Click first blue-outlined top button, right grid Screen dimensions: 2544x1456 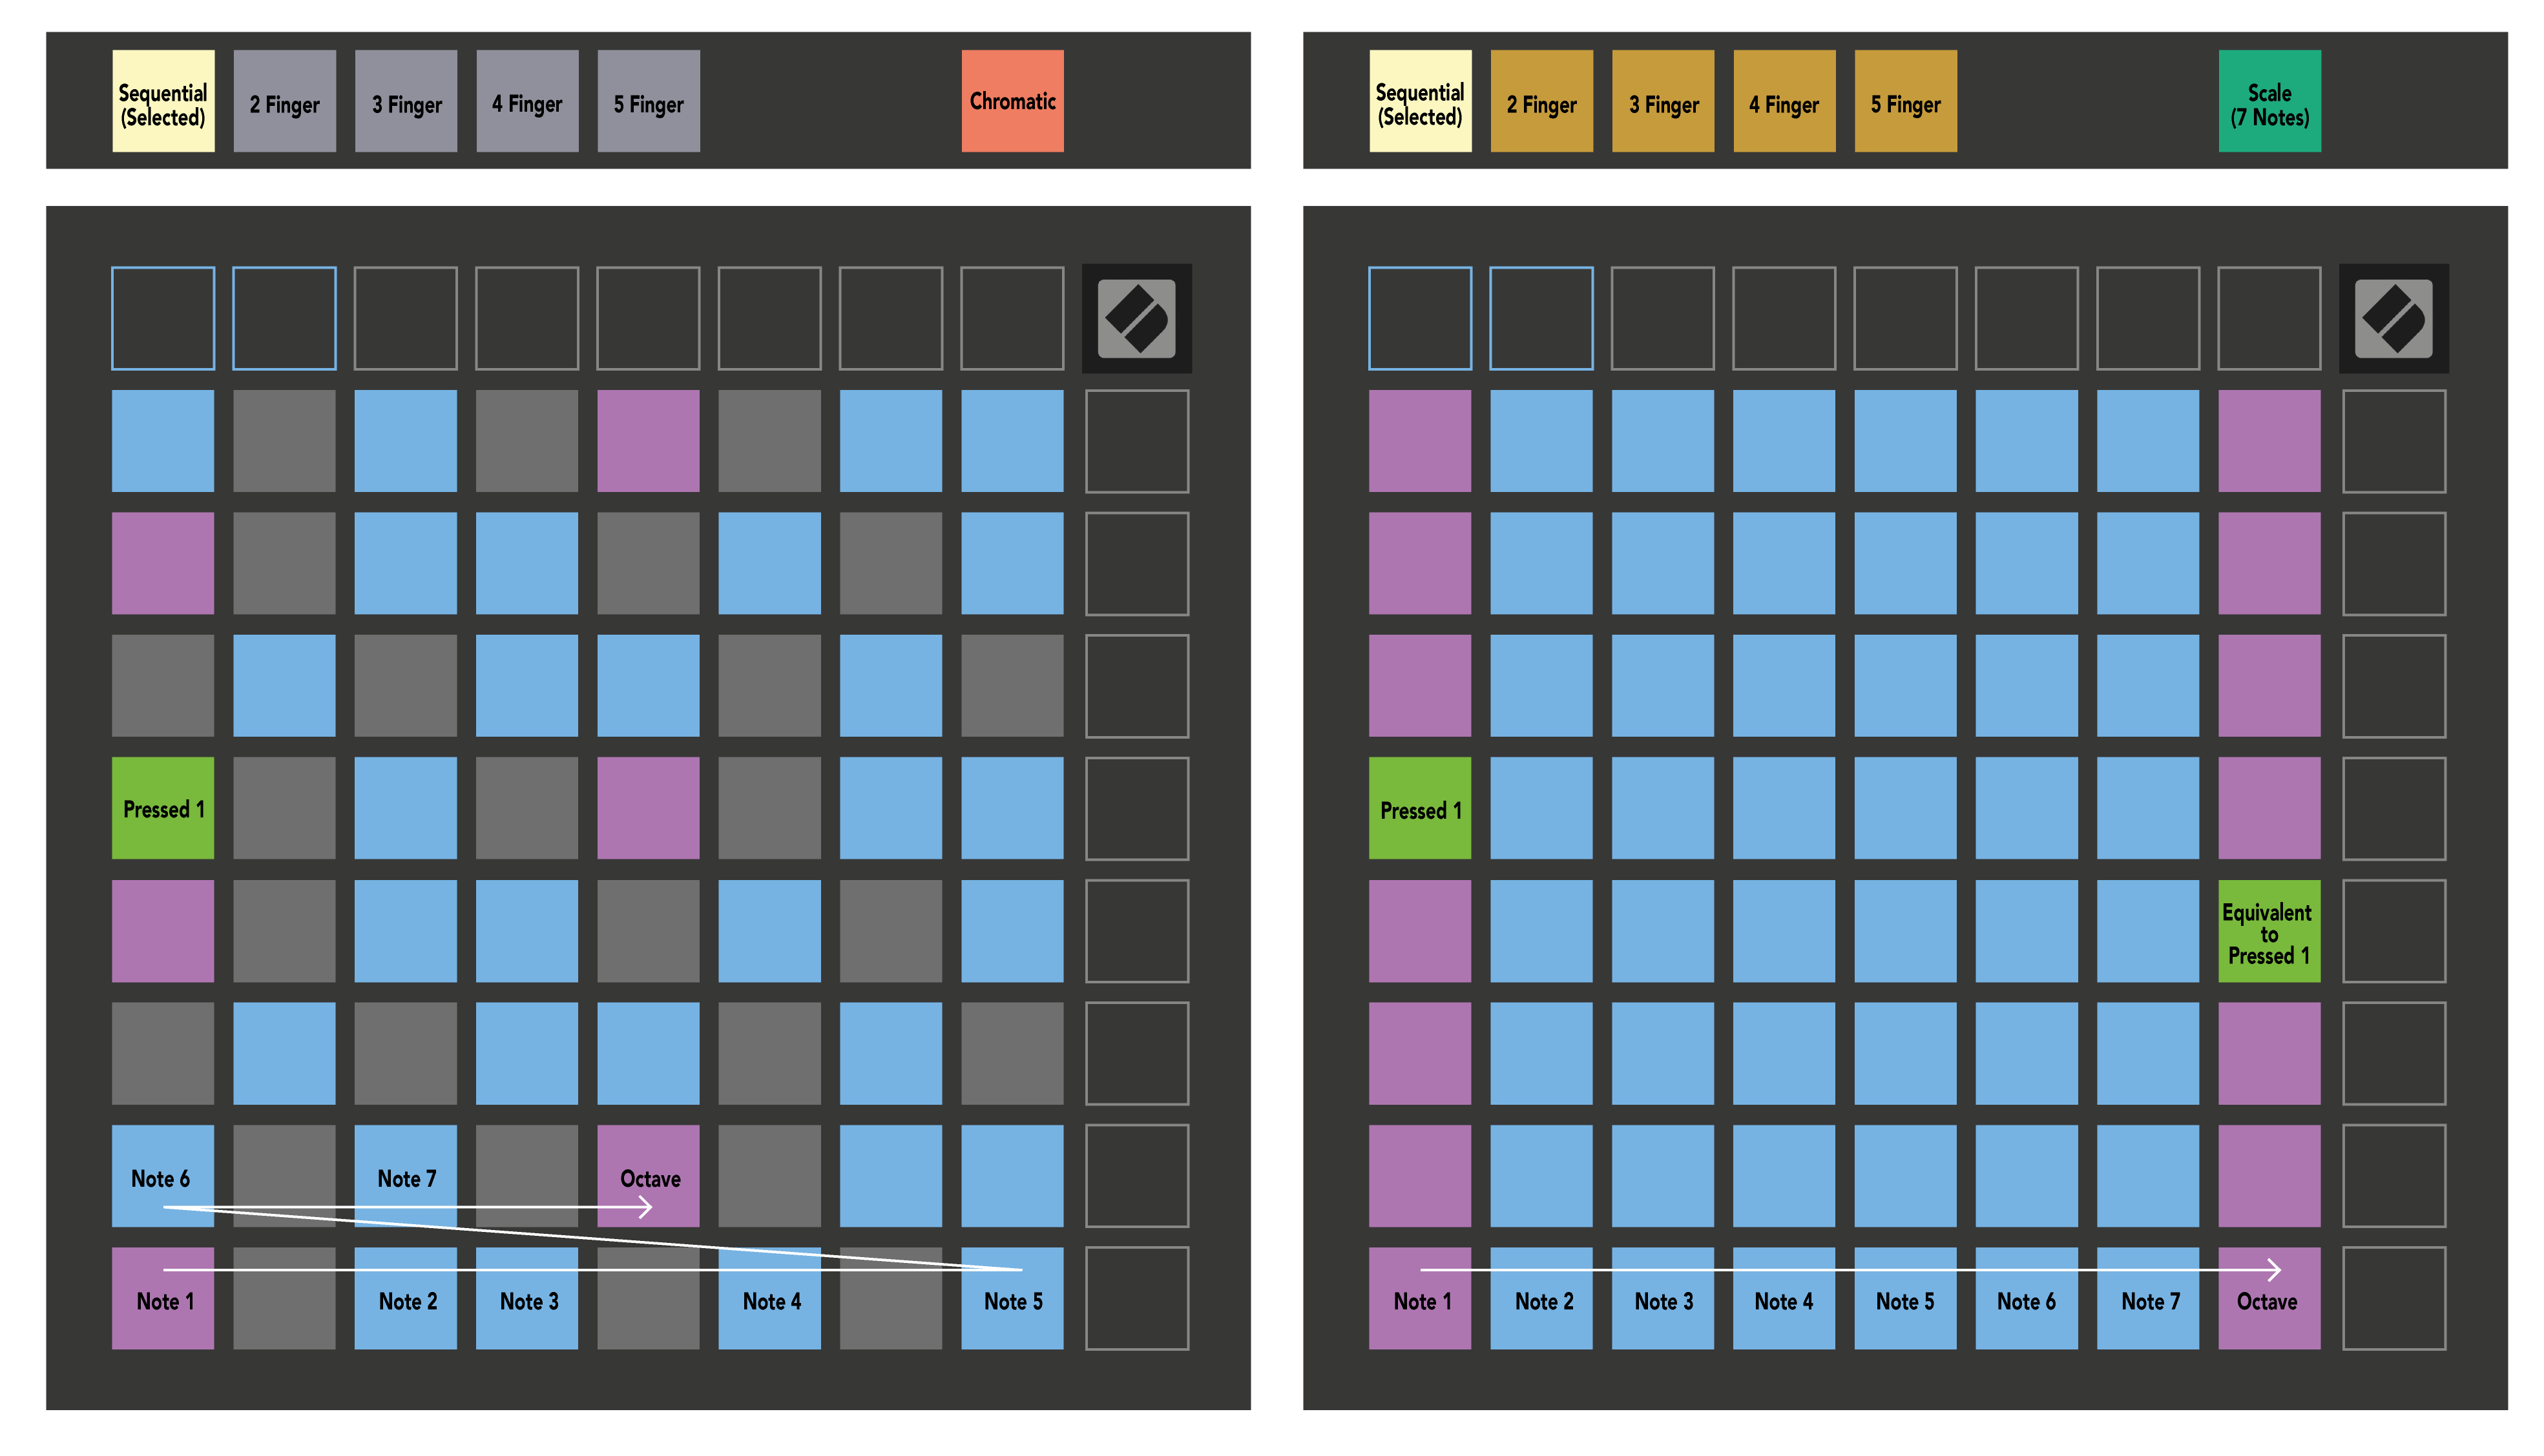(1419, 318)
